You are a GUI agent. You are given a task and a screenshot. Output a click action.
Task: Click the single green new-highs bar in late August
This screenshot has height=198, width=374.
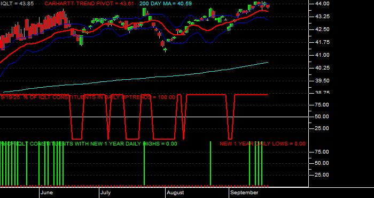pyautogui.click(x=211, y=163)
